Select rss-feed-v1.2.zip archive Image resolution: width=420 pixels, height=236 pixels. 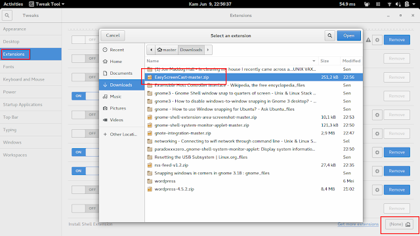[254, 165]
